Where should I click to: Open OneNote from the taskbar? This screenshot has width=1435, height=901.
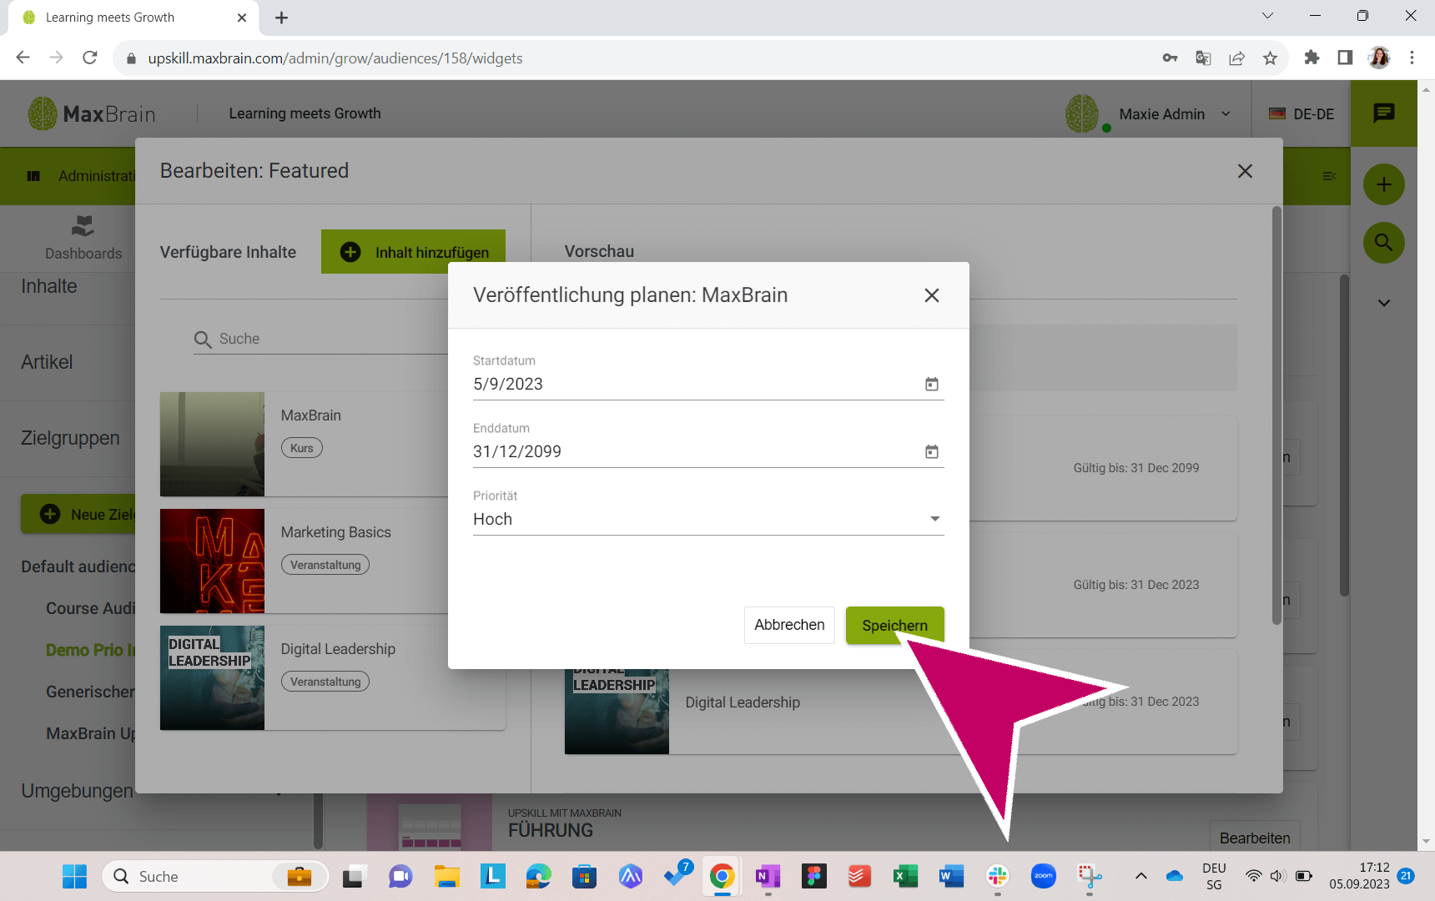(x=768, y=876)
